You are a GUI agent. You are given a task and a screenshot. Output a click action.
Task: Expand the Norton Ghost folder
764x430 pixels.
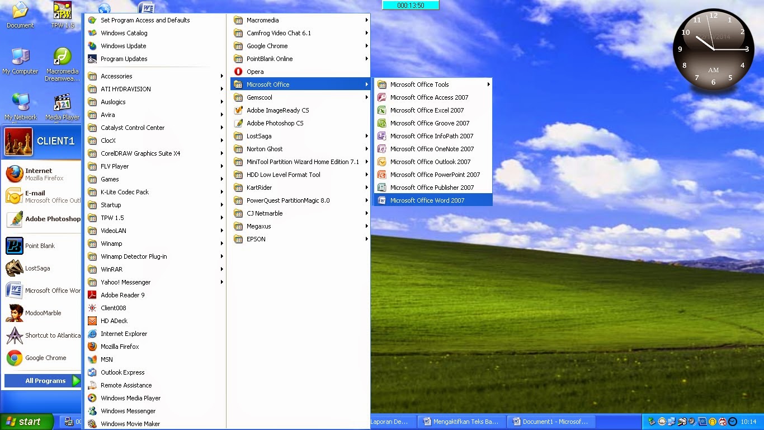coord(300,149)
